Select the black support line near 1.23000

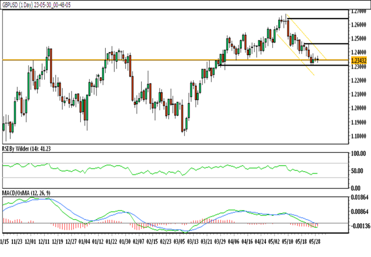tap(283, 65)
